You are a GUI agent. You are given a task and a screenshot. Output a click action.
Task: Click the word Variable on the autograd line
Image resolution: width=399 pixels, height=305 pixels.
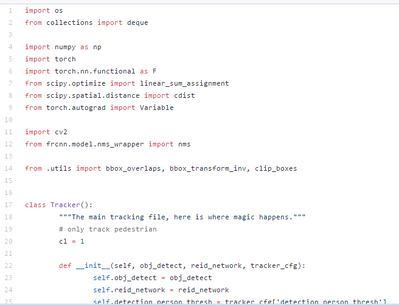[x=156, y=108]
